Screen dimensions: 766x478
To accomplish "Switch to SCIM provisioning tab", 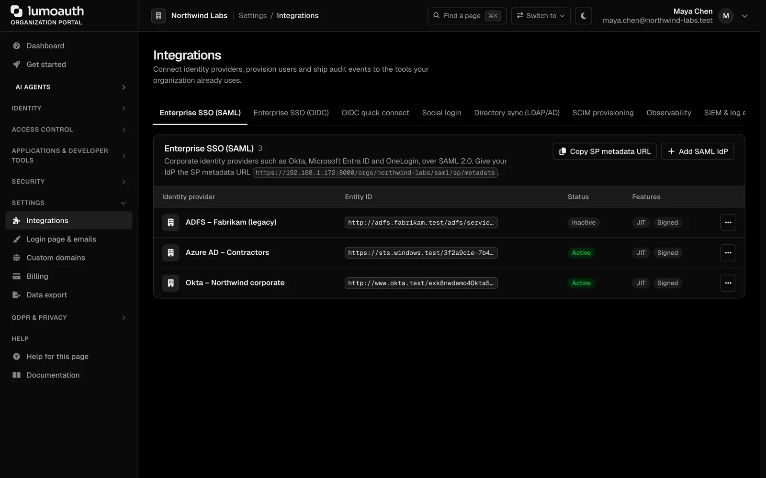I will 603,113.
